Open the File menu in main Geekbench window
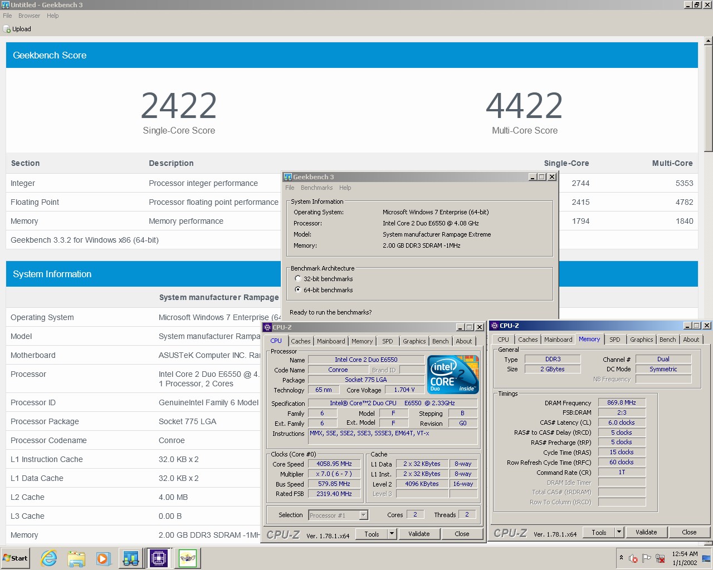This screenshot has width=713, height=570. pyautogui.click(x=7, y=16)
